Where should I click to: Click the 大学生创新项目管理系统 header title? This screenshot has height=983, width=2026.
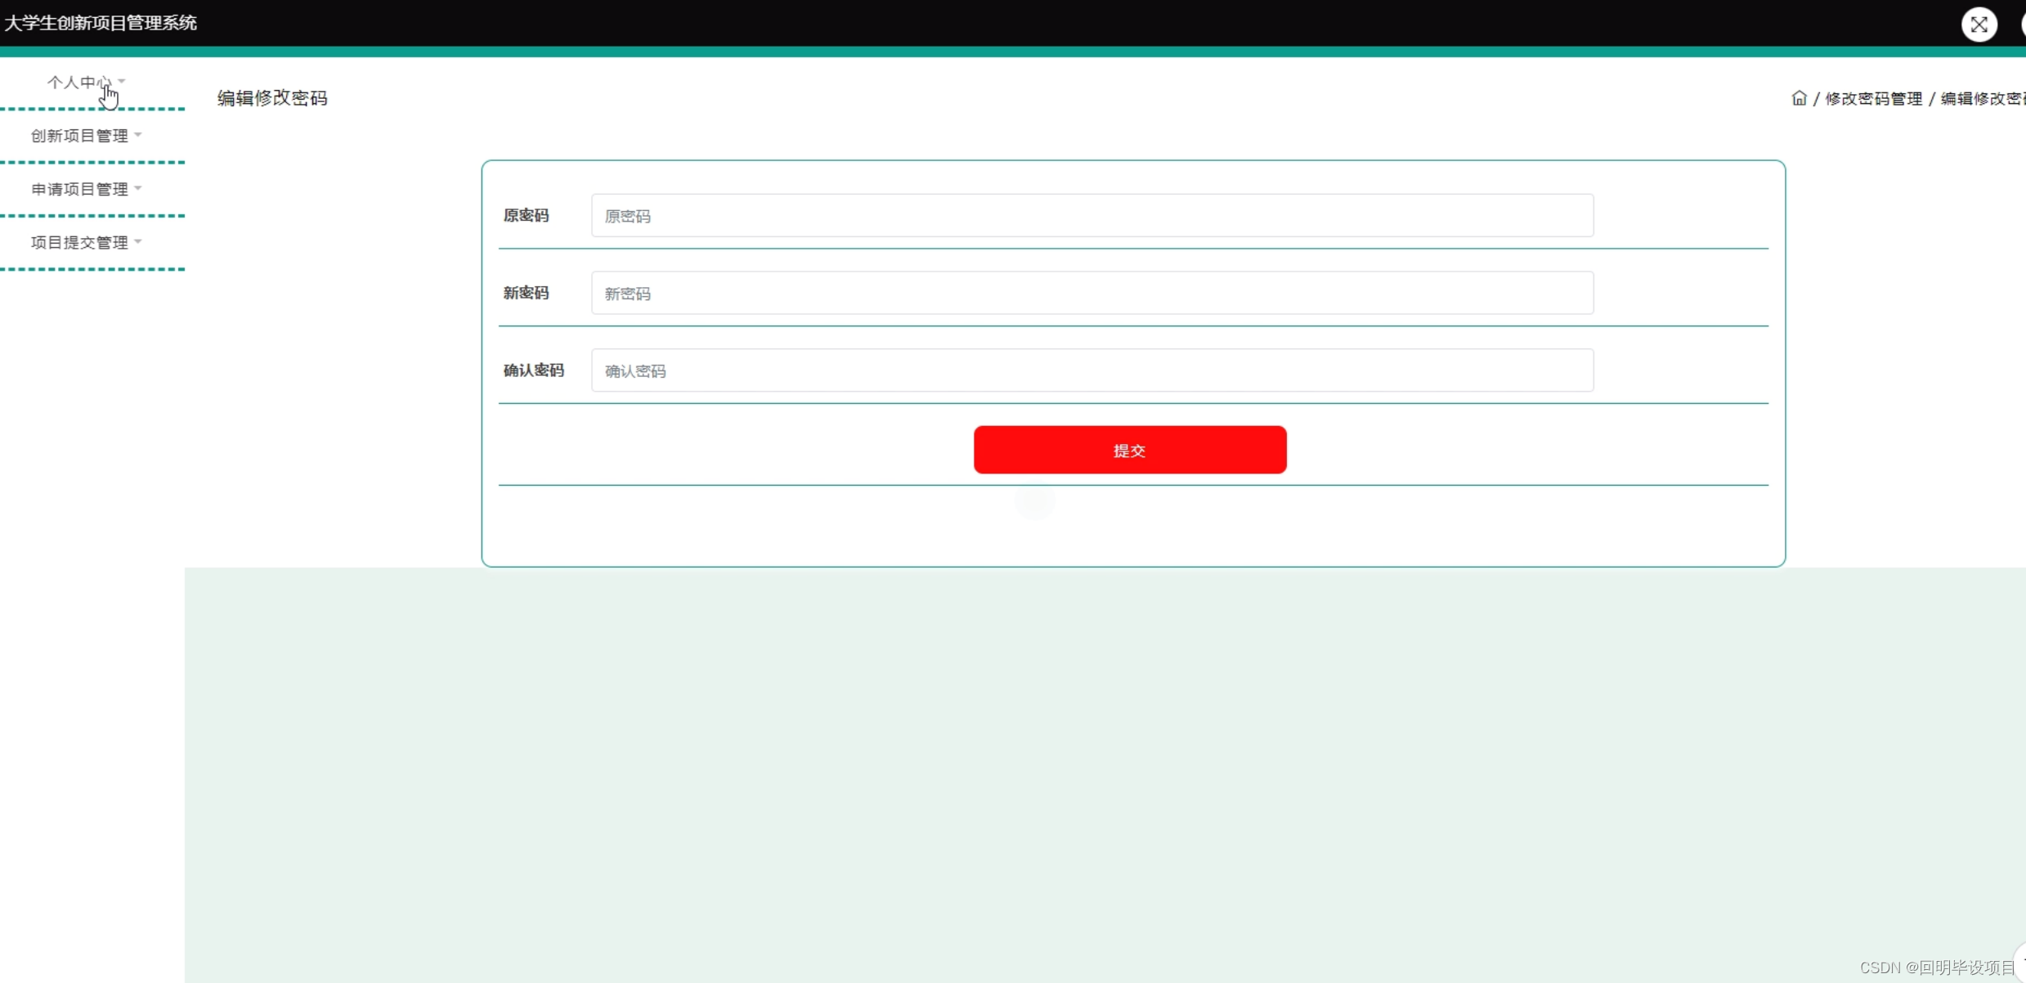pyautogui.click(x=101, y=23)
